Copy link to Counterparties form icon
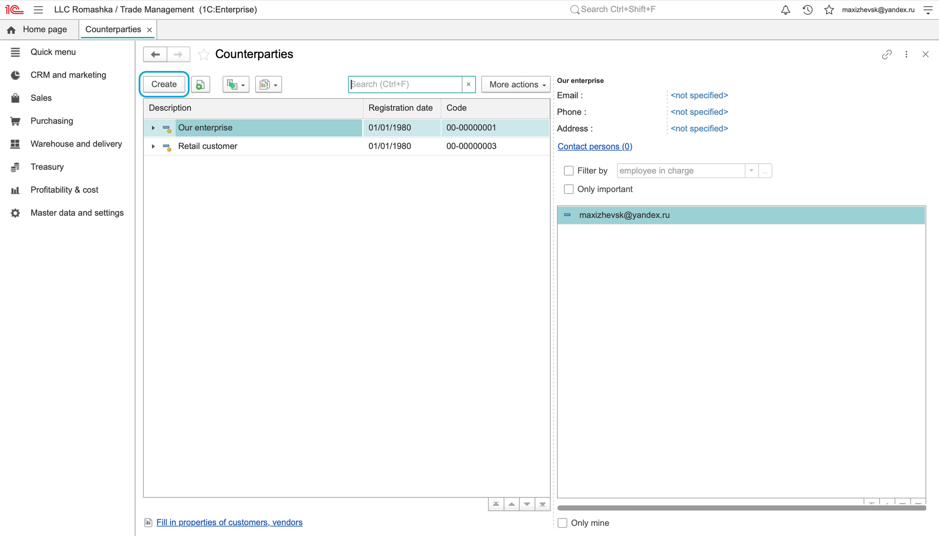The image size is (939, 536). 887,54
